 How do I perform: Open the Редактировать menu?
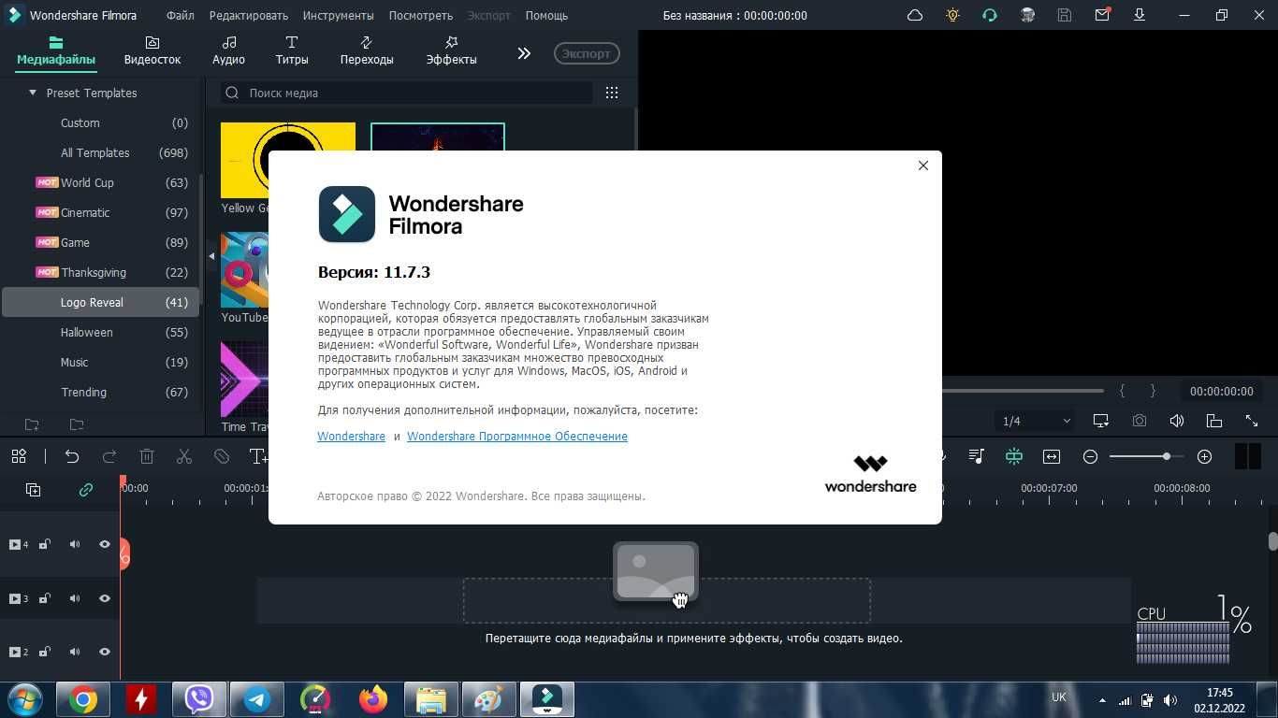(x=249, y=15)
